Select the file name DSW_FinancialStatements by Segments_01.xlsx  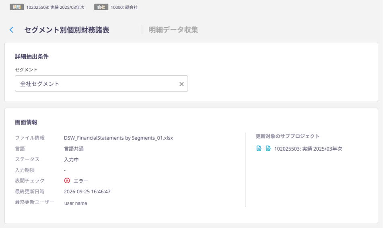coord(118,138)
